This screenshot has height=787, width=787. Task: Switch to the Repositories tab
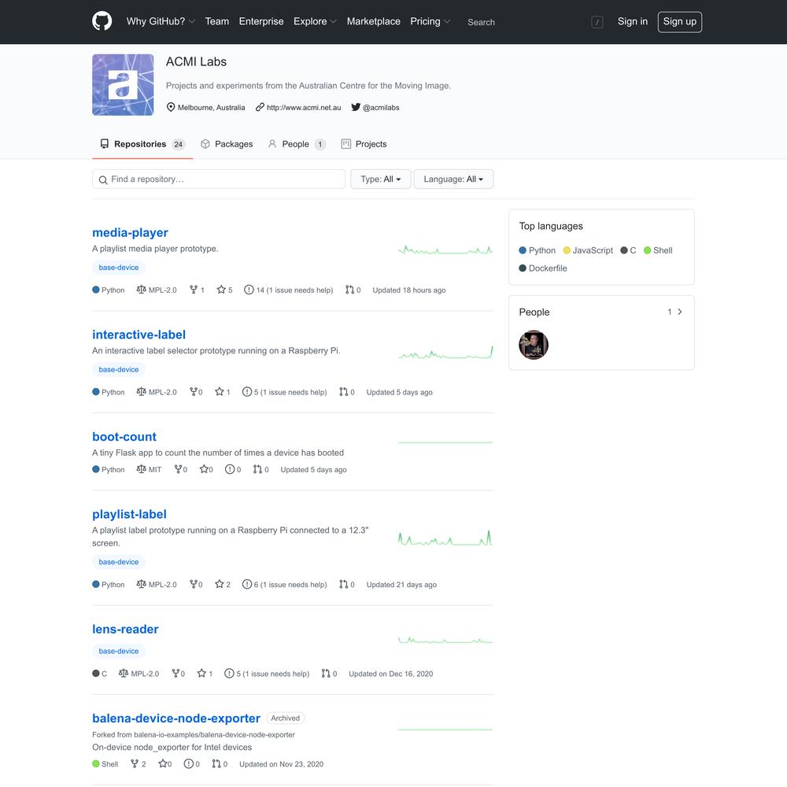coord(142,144)
